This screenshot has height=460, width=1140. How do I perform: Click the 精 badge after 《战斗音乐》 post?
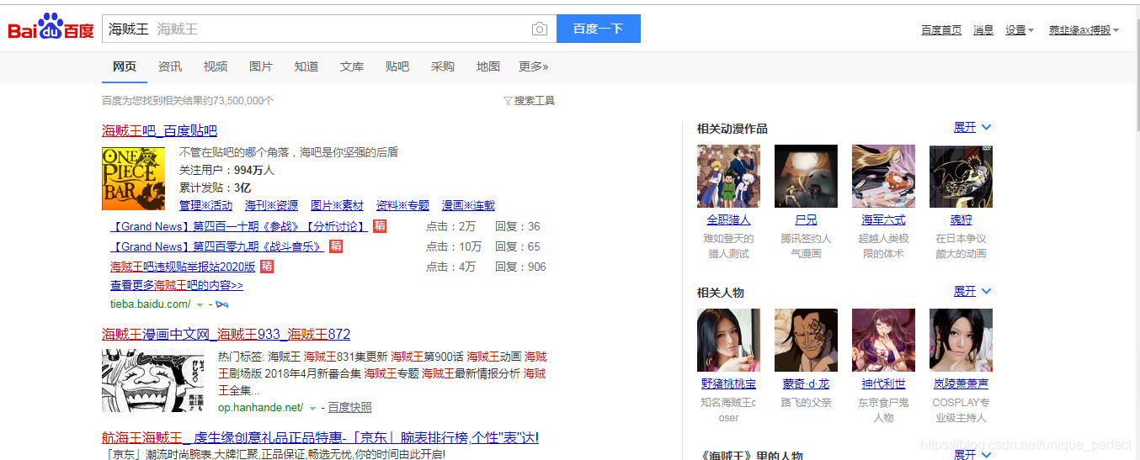click(x=336, y=246)
